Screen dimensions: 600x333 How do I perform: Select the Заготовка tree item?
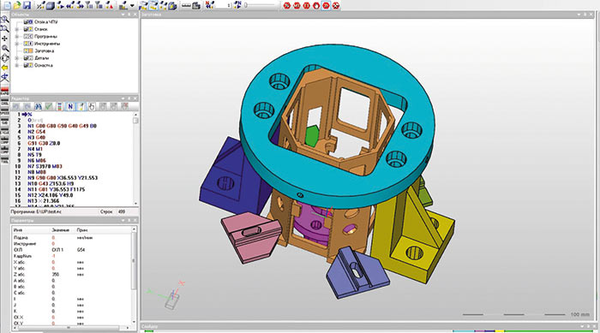[44, 51]
